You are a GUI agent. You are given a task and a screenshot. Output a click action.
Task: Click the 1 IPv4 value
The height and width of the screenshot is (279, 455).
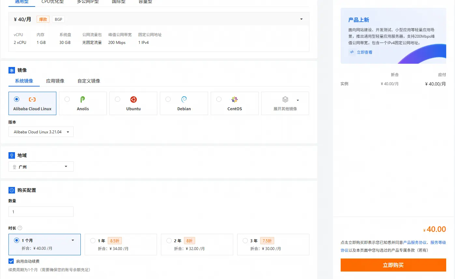(143, 43)
